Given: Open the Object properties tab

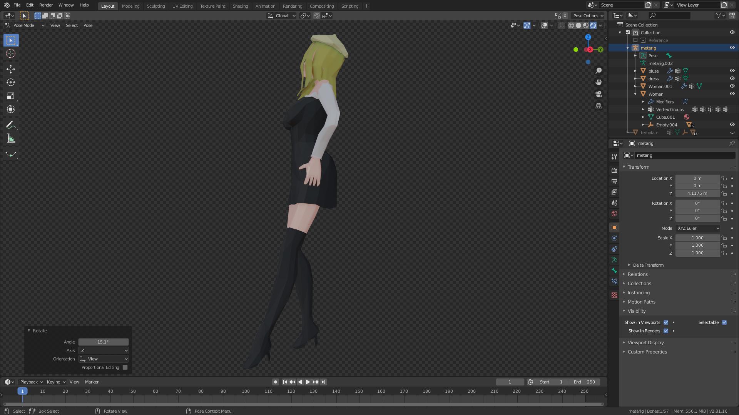Looking at the screenshot, I should point(614,227).
